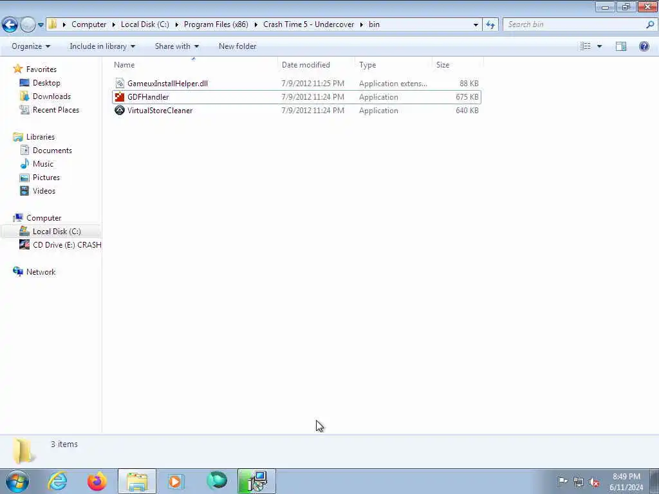Click the green round taskbar app icon
659x494 pixels.
[x=217, y=481]
